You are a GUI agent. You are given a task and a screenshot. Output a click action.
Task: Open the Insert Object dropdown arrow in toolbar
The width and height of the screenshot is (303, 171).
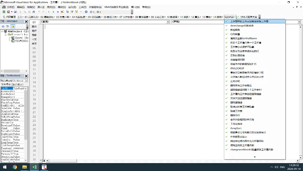(12, 12)
